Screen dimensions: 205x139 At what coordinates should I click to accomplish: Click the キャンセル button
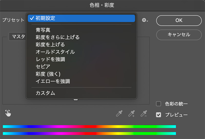coord(179,35)
